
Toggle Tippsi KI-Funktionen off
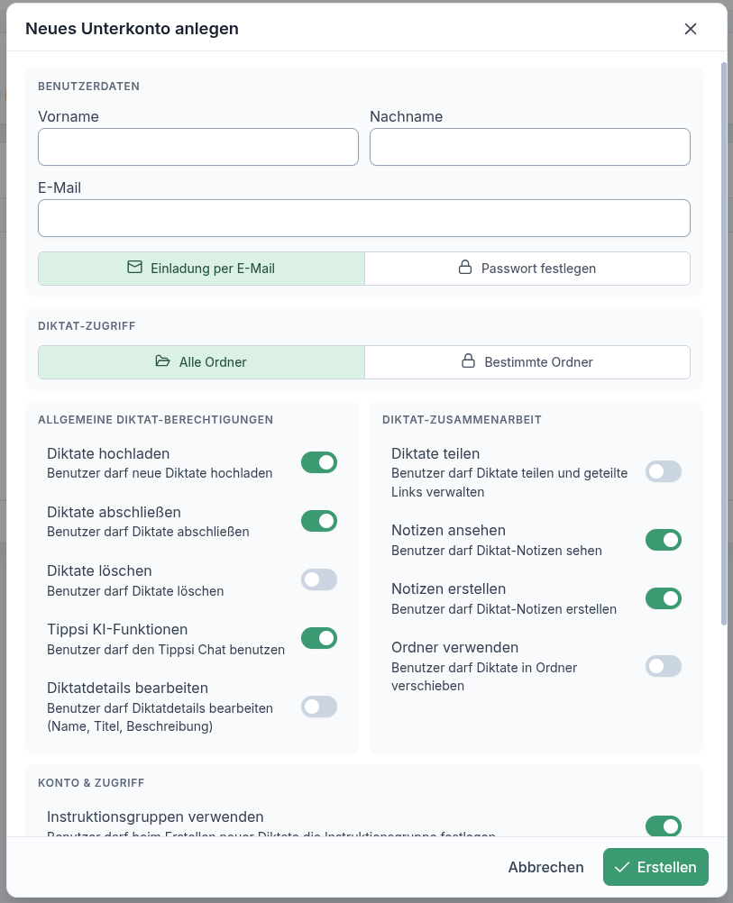pos(319,638)
